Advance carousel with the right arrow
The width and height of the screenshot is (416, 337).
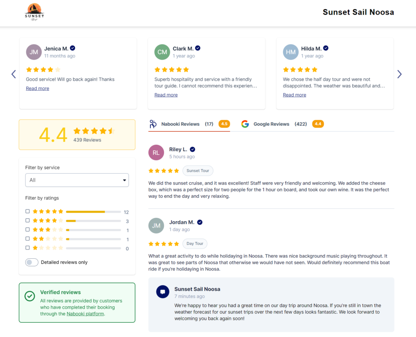point(399,74)
